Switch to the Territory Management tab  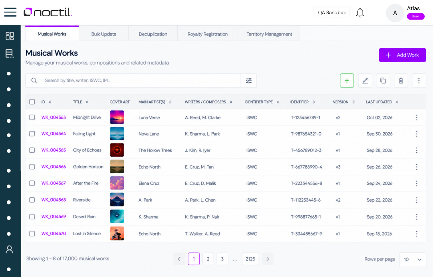[x=269, y=34]
